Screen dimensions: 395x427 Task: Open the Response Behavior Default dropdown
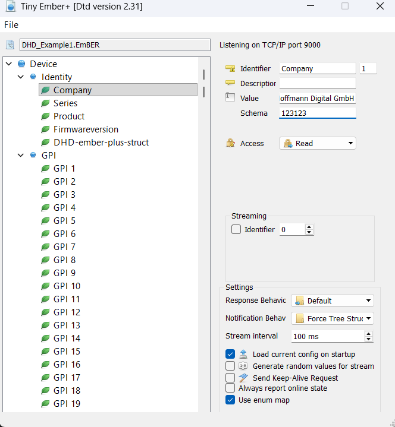pos(332,301)
